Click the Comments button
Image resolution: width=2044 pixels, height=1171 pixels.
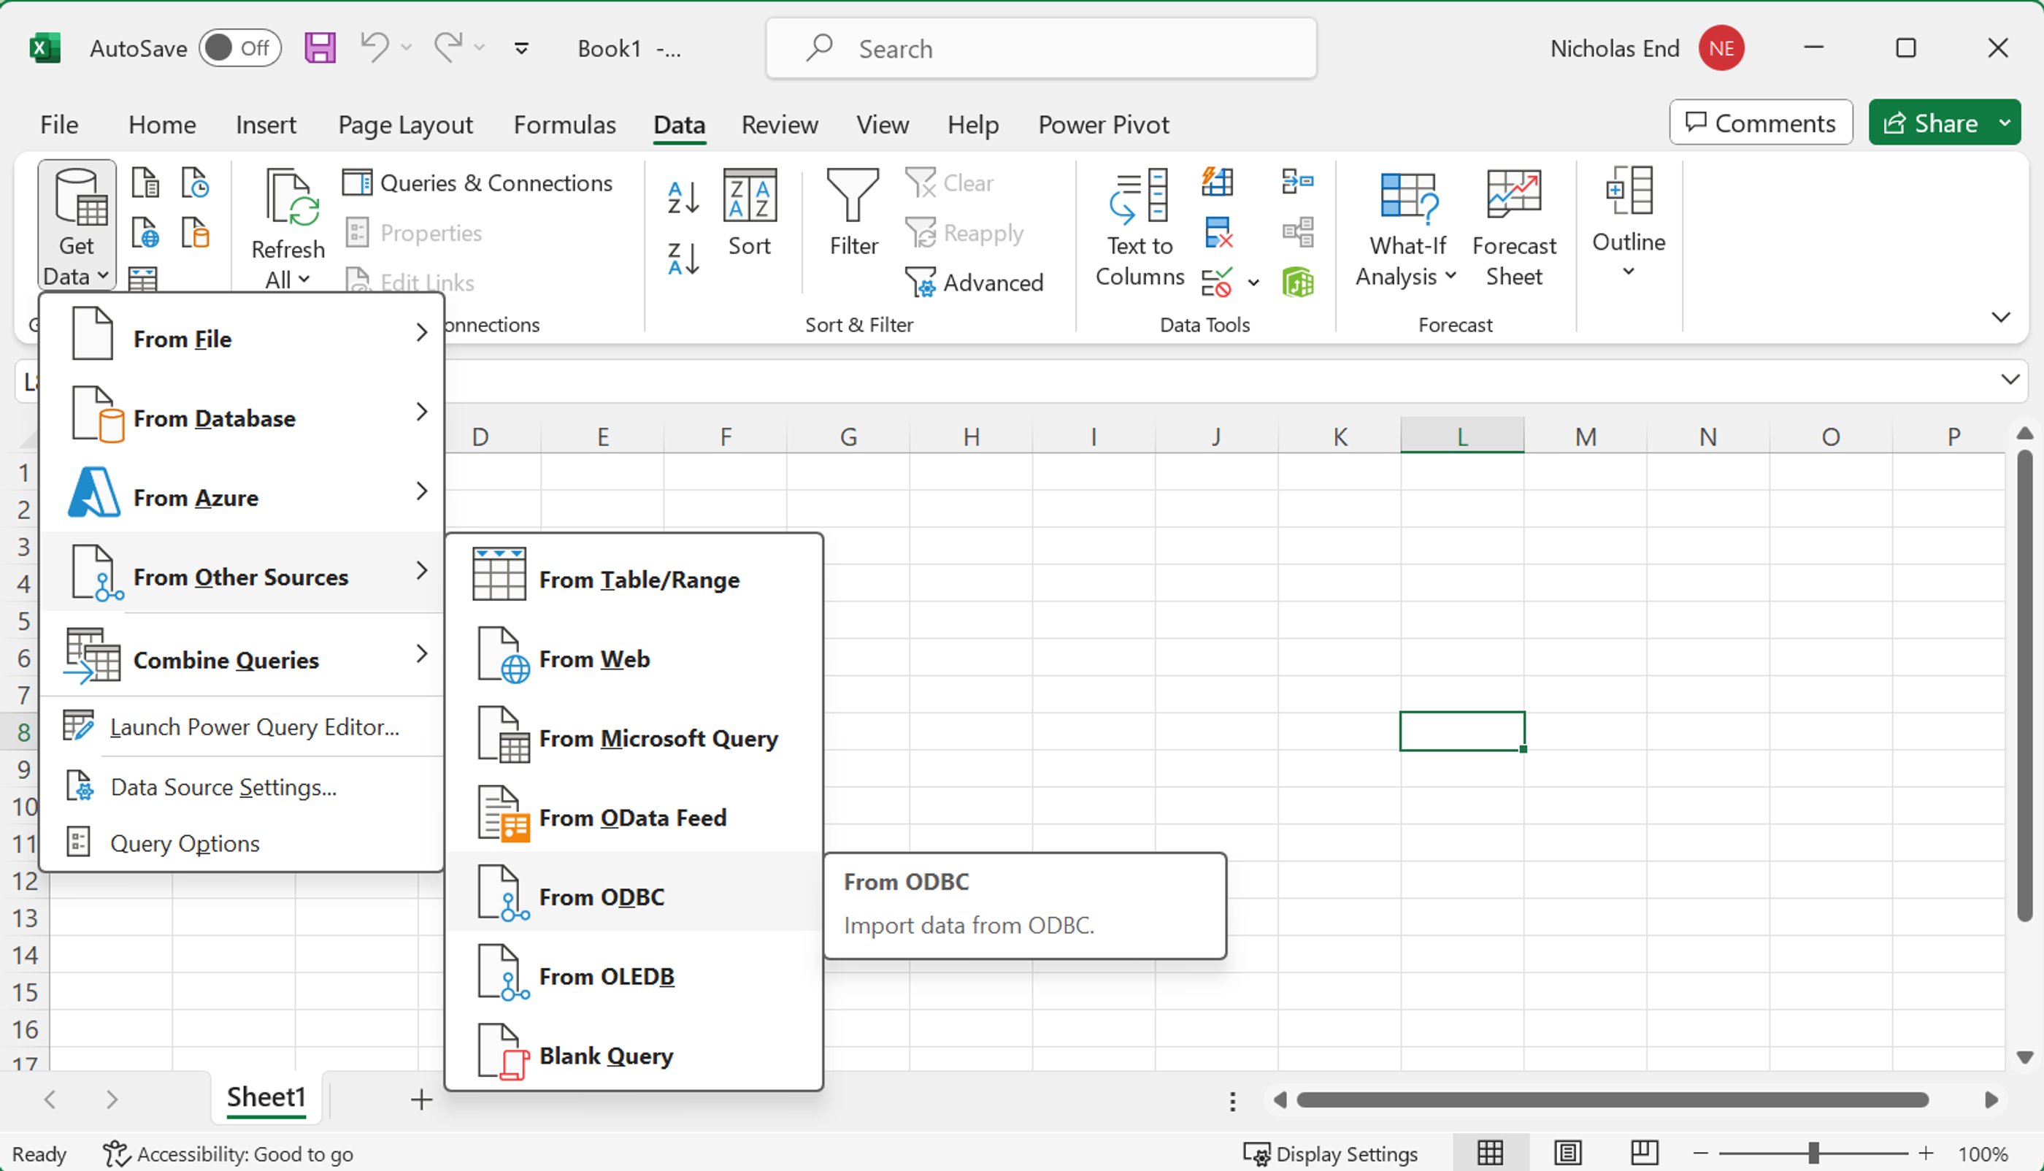pos(1760,123)
